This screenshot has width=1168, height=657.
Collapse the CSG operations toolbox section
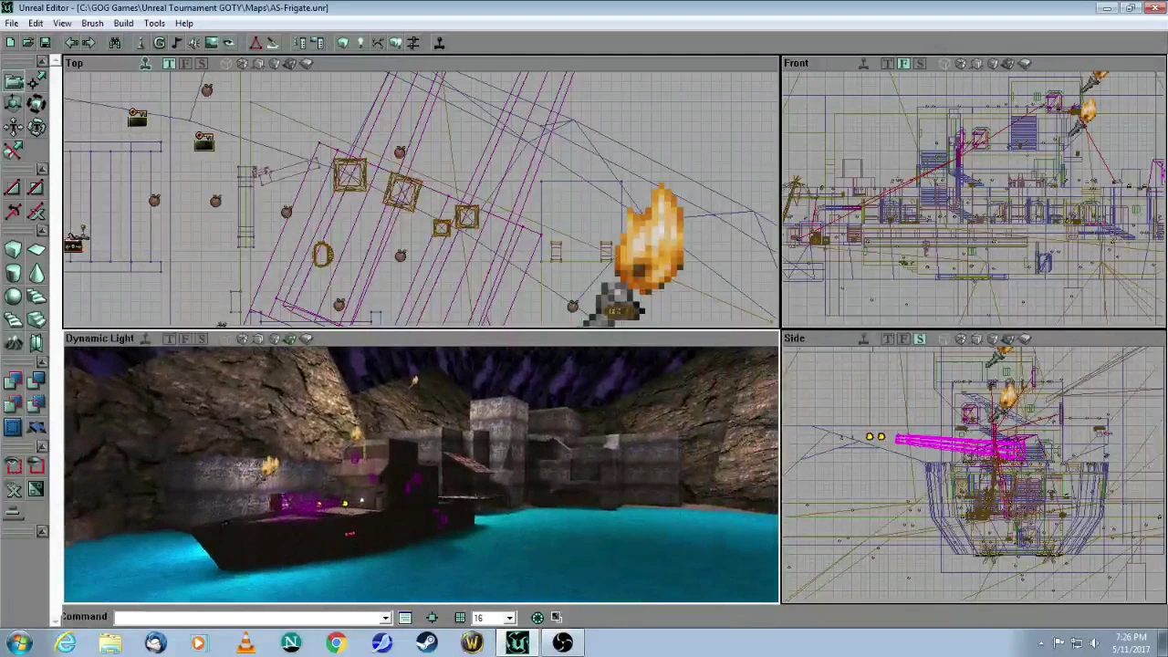[x=42, y=361]
